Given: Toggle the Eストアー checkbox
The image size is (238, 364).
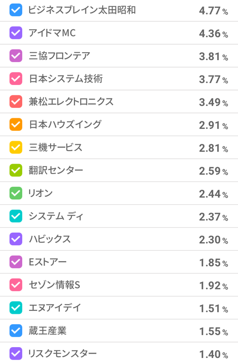Looking at the screenshot, I should pos(16,262).
